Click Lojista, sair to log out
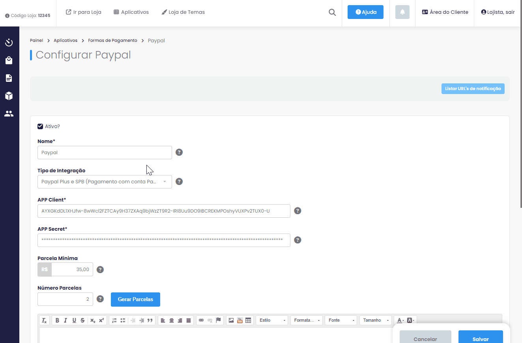The height and width of the screenshot is (343, 522). point(498,12)
